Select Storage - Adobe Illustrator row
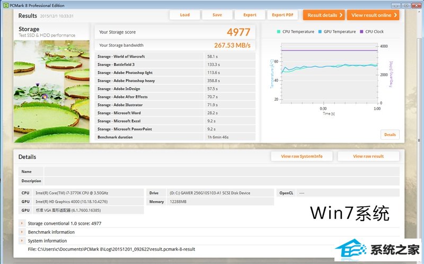The width and height of the screenshot is (424, 264). pos(175,105)
